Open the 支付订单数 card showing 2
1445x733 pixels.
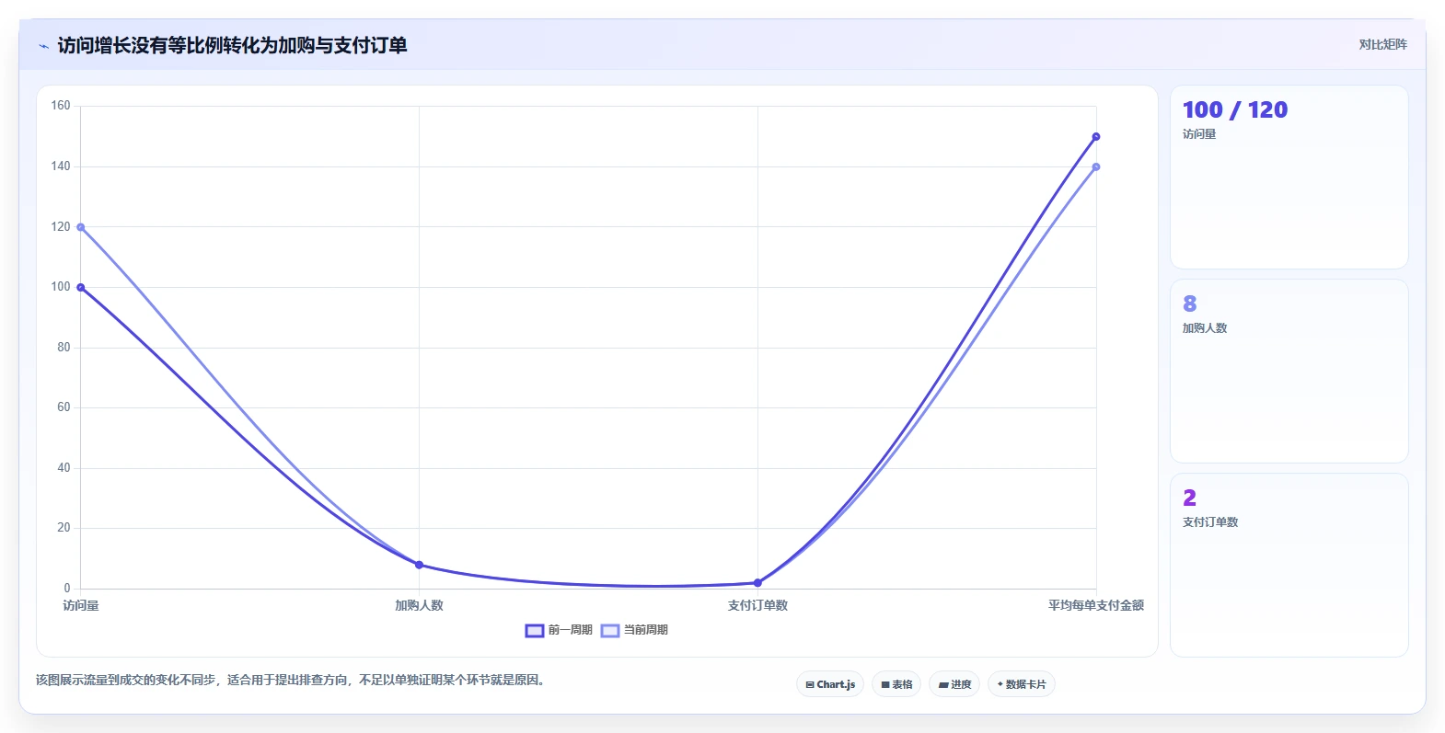click(1289, 566)
